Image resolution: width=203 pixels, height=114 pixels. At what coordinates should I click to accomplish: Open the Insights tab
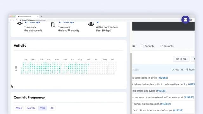[167, 46]
